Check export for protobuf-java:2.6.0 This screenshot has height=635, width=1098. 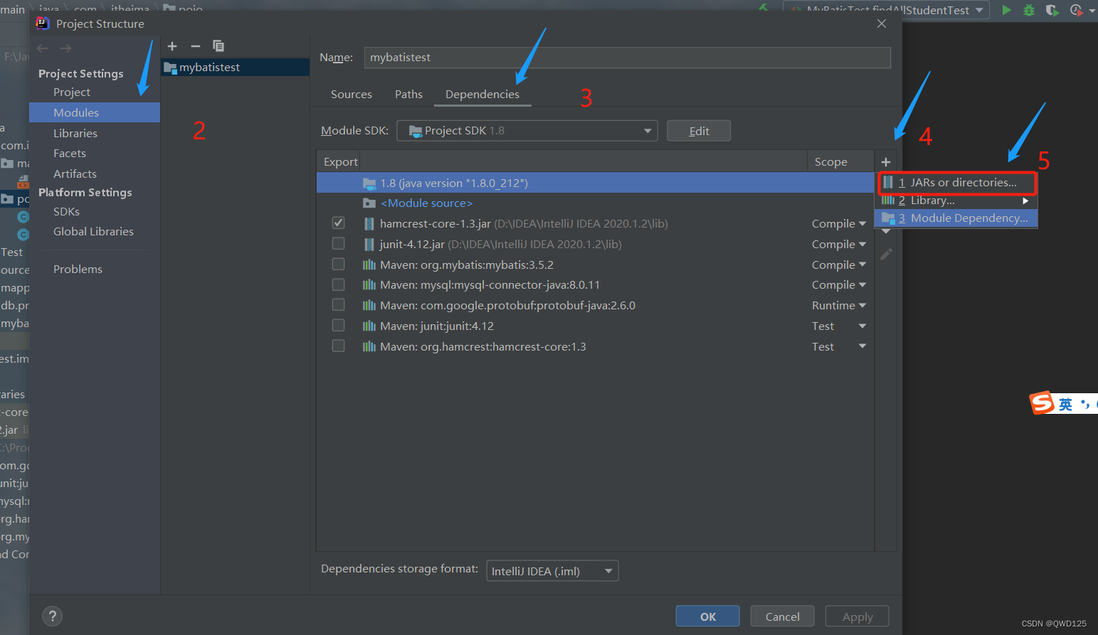pos(339,305)
